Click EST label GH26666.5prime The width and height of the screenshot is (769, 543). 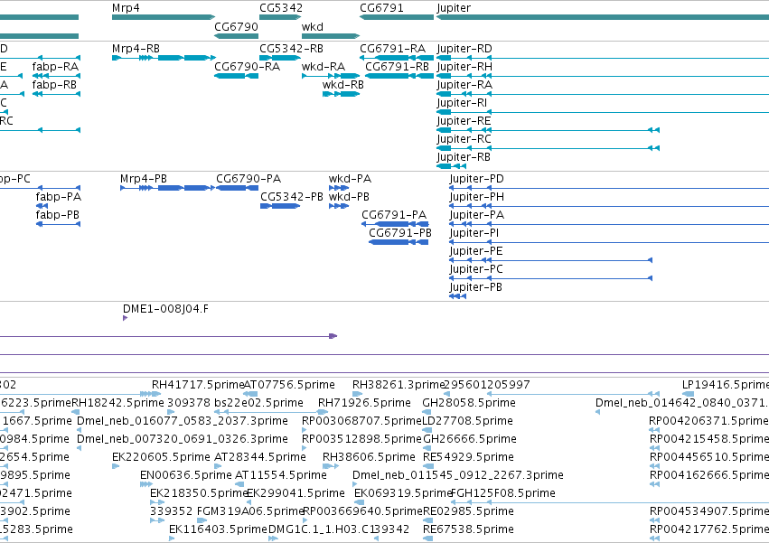click(x=470, y=439)
